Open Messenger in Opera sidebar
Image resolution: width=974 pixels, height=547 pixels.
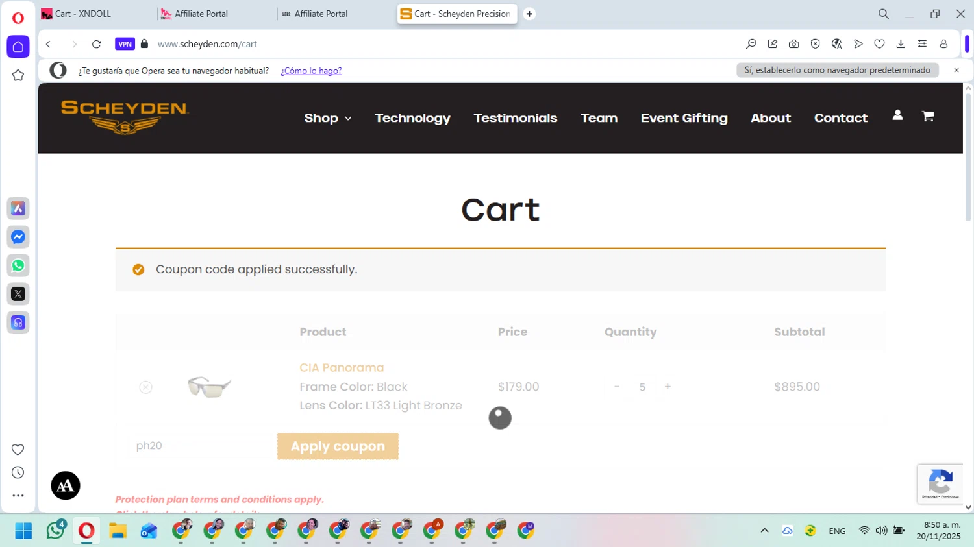pyautogui.click(x=18, y=237)
